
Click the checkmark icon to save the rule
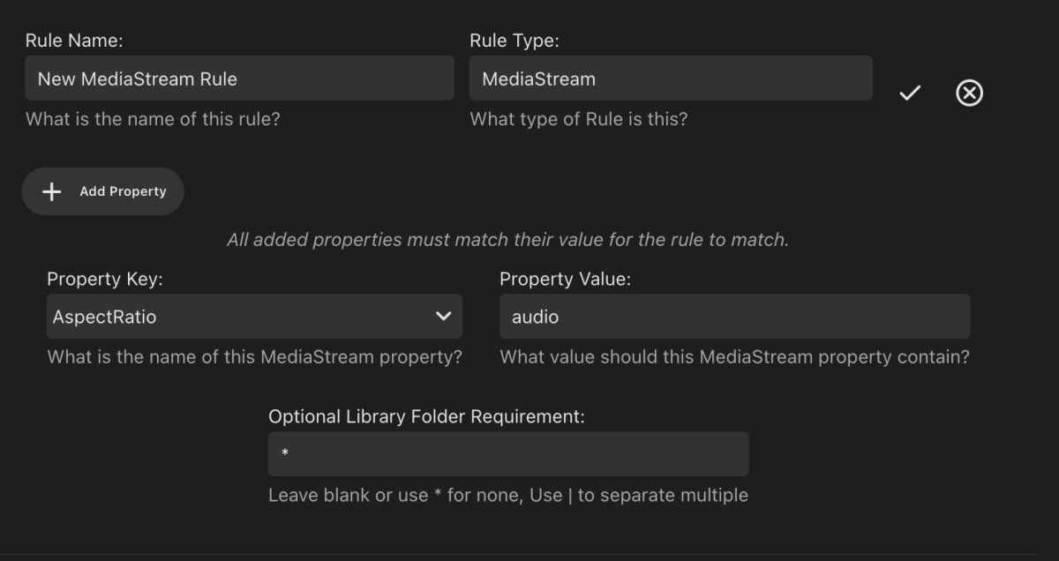[910, 93]
